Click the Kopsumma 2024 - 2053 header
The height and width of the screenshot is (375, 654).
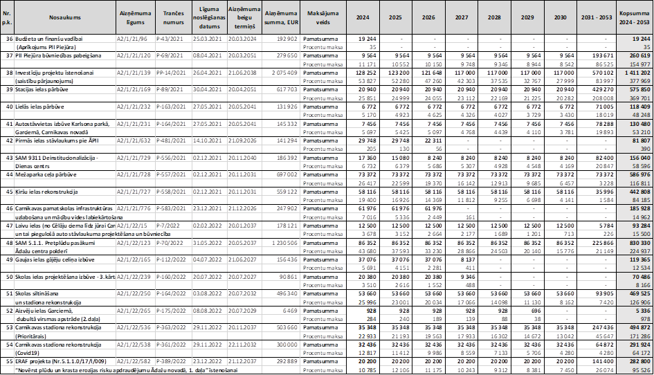[635, 15]
